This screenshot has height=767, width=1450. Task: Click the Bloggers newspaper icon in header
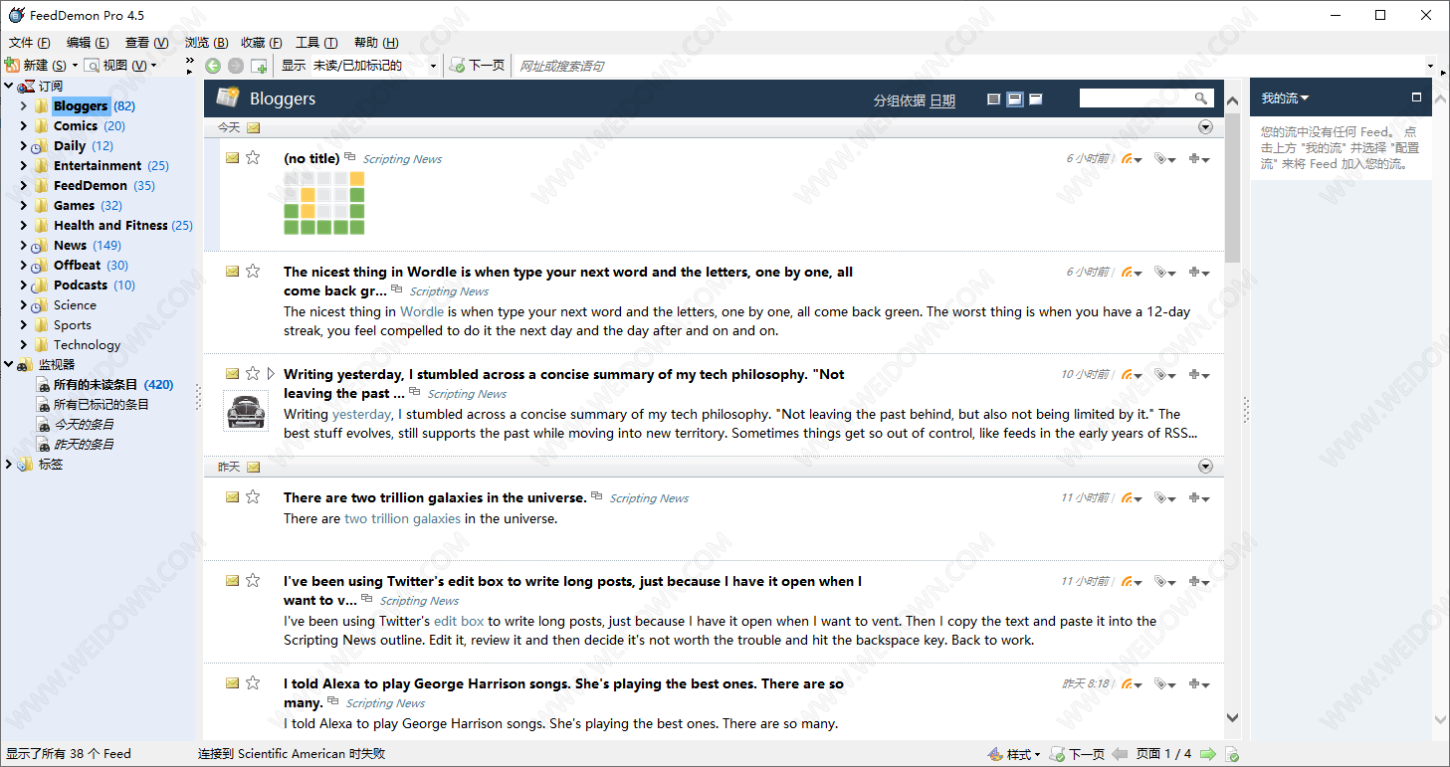(228, 97)
